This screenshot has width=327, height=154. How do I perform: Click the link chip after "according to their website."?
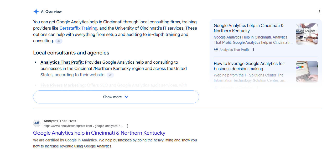coord(110,75)
